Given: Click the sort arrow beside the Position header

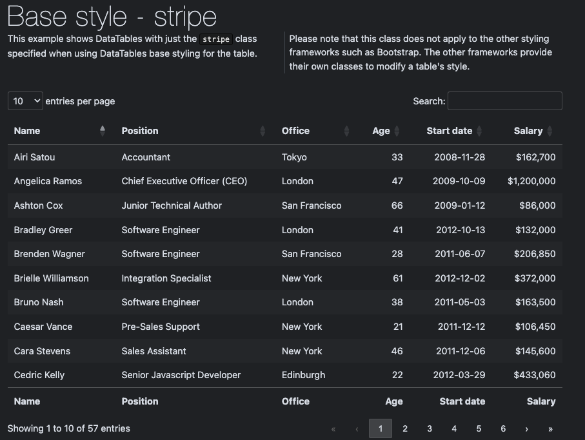Looking at the screenshot, I should click(x=263, y=130).
